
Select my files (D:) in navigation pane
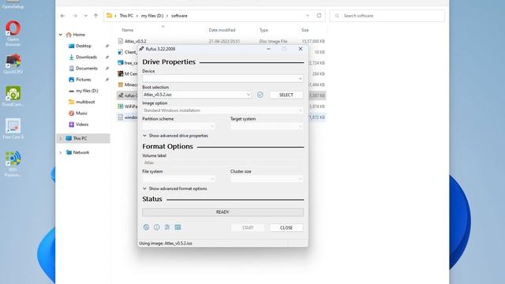87,91
